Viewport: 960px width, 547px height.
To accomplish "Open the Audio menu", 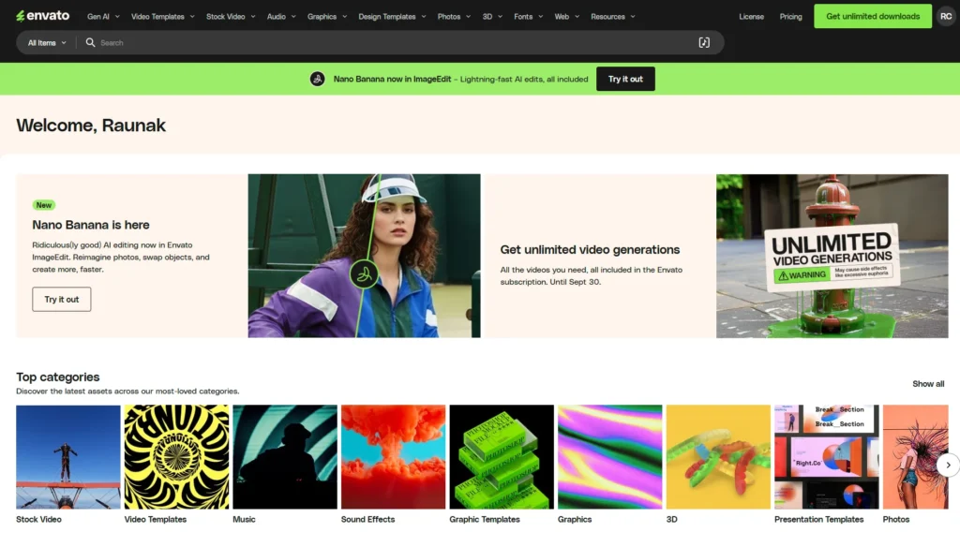I will coord(280,17).
